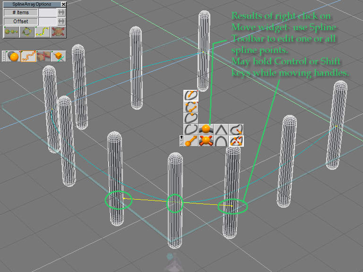The width and height of the screenshot is (363, 272).
Task: Choose the sharp corner peak spline icon
Action: pyautogui.click(x=221, y=129)
